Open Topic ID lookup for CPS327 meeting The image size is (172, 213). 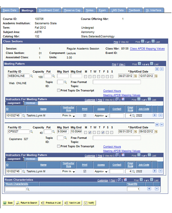pyautogui.click(x=65, y=138)
